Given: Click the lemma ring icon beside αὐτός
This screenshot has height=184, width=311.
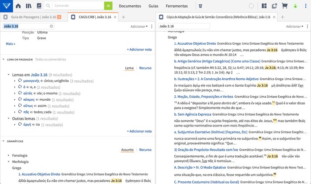Looking at the screenshot, I should [x=20, y=93].
